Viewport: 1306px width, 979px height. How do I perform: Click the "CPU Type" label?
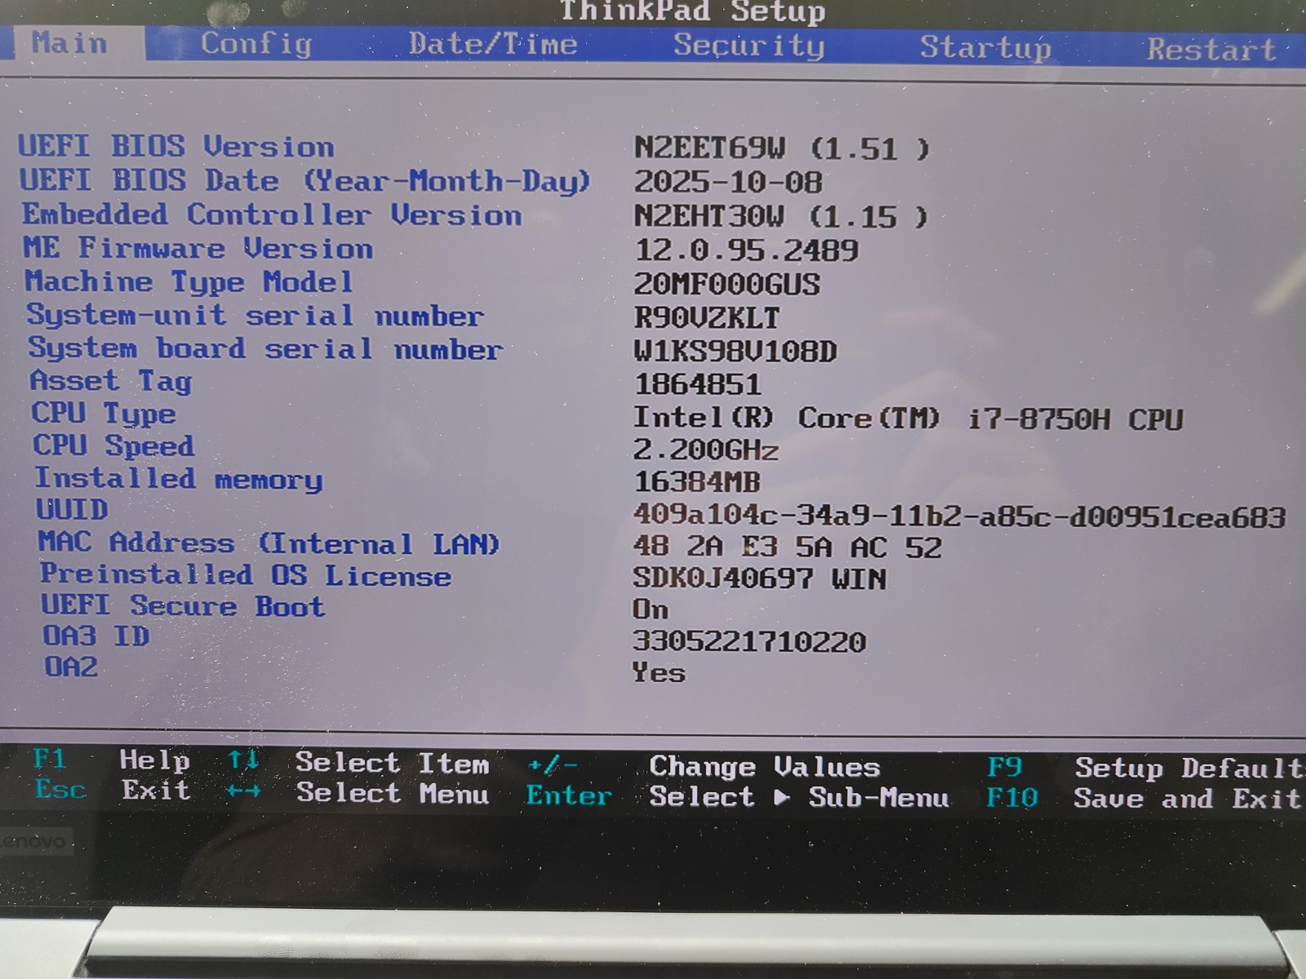pos(104,414)
